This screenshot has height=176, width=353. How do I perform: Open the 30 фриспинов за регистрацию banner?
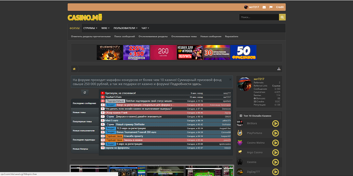[x=217, y=52]
